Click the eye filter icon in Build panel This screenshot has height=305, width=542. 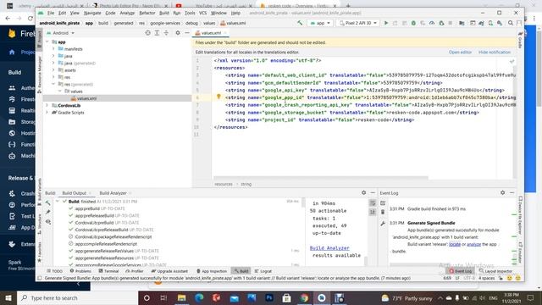point(48,222)
